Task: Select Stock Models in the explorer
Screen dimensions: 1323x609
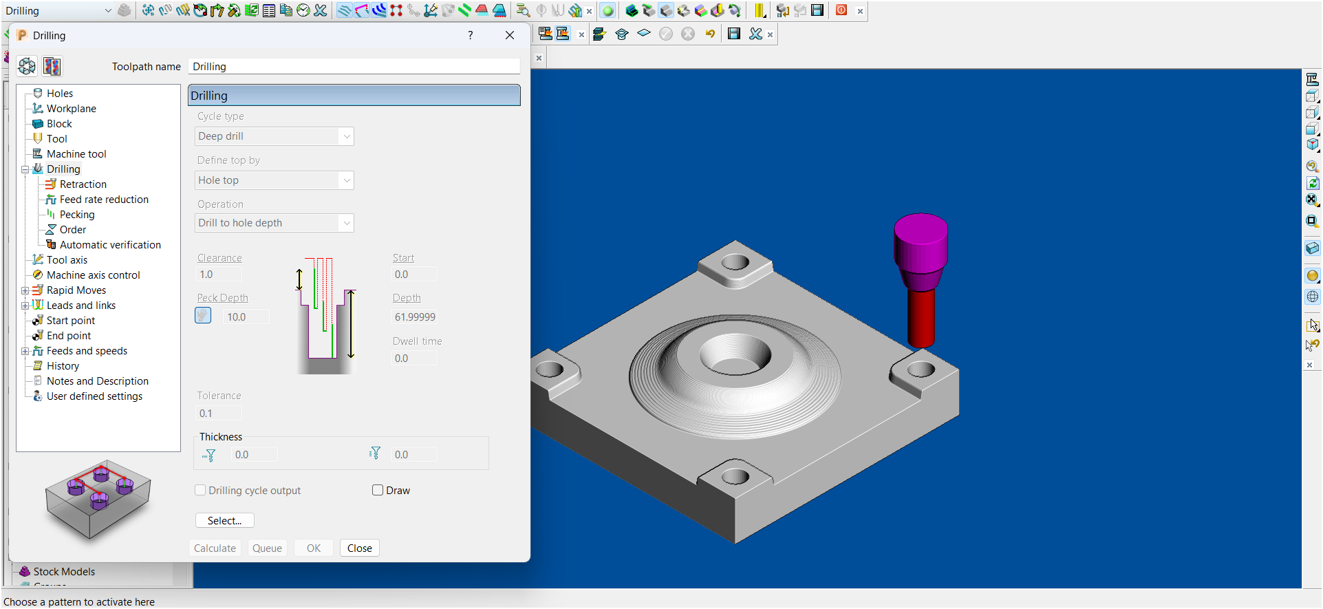Action: [x=64, y=571]
